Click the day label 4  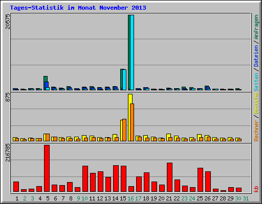[40, 198]
